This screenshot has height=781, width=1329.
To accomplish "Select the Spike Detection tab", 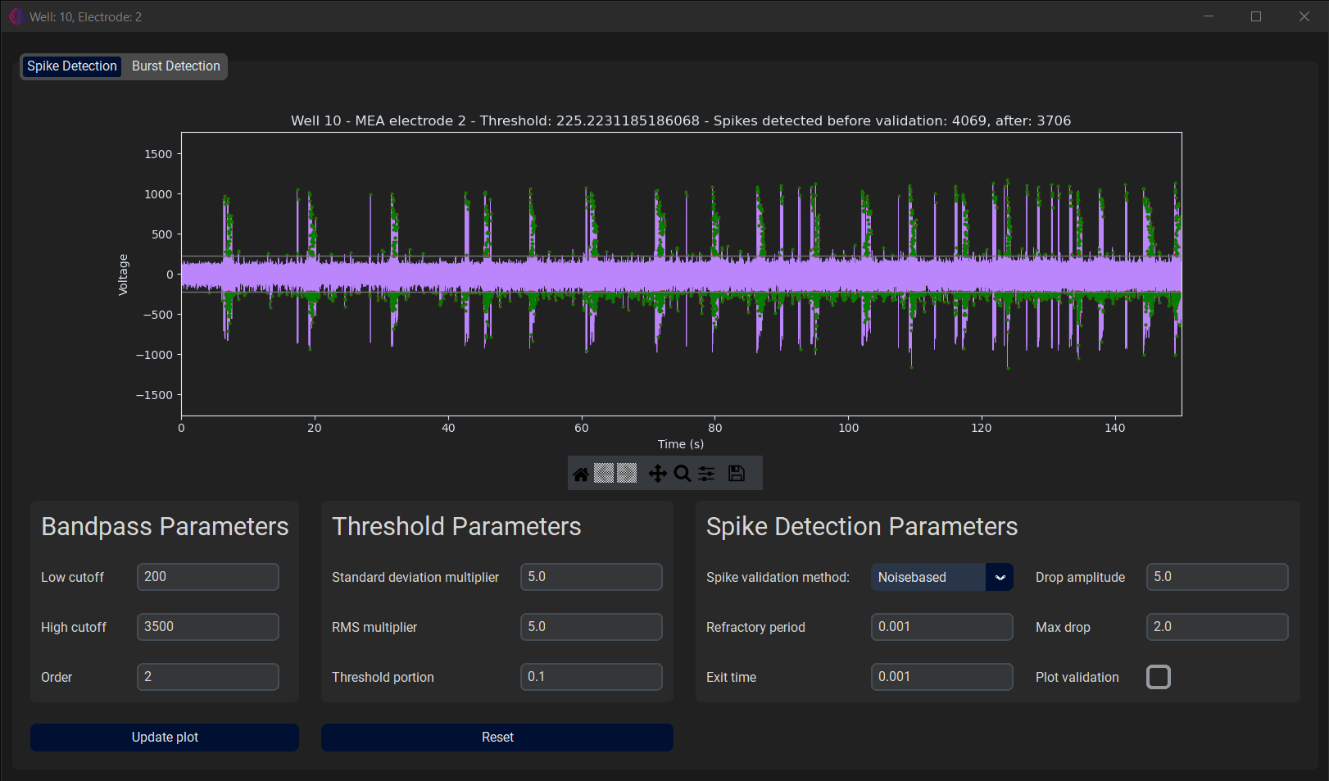I will [72, 66].
